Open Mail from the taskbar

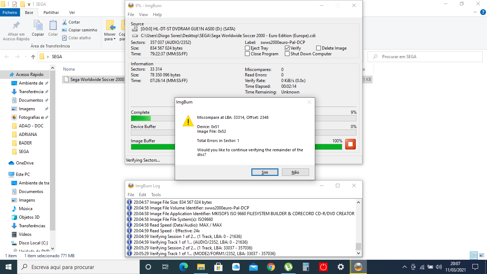tap(253, 267)
